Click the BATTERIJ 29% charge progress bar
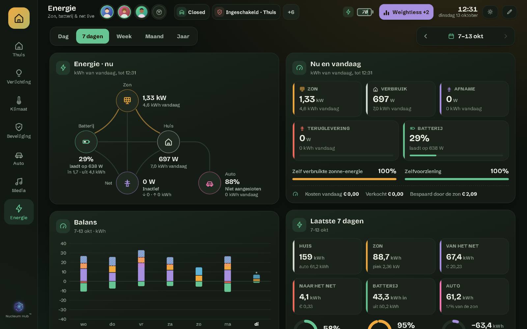This screenshot has width=527, height=329. tap(456, 155)
